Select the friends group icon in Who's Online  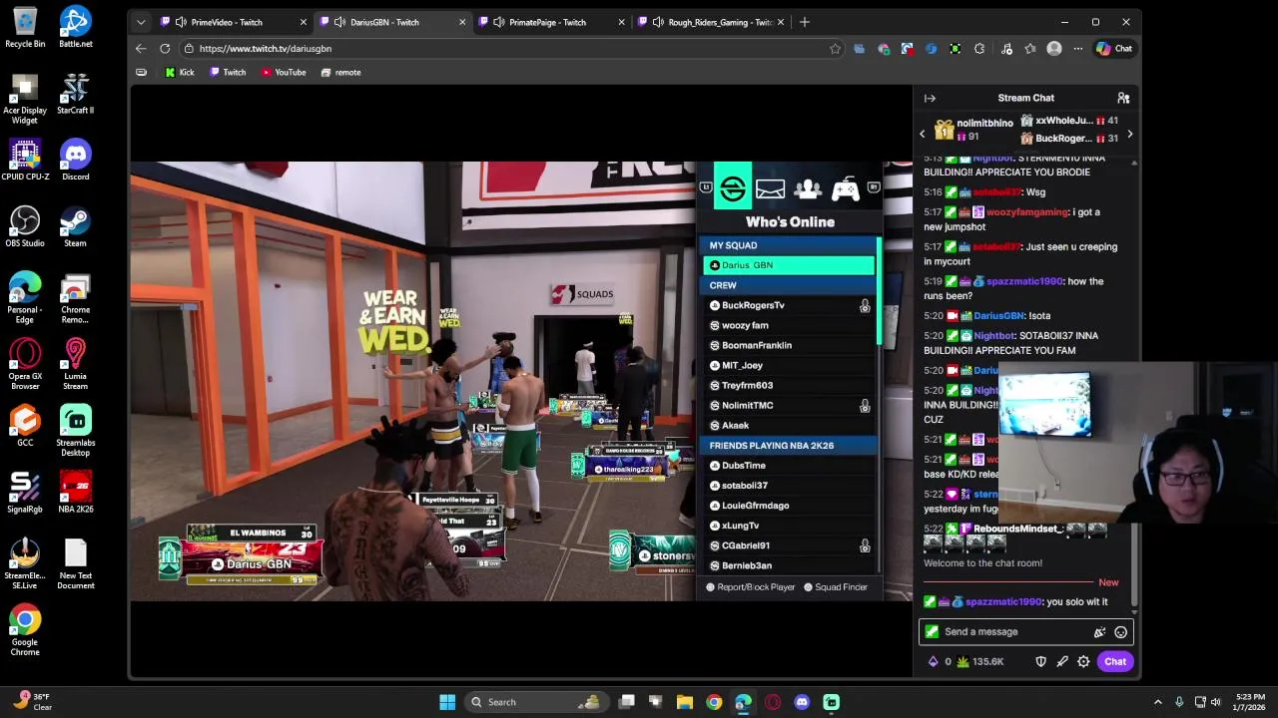[x=808, y=188]
